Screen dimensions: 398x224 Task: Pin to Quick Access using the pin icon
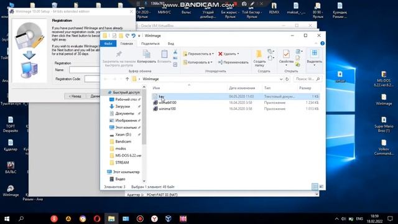pyautogui.click(x=119, y=54)
